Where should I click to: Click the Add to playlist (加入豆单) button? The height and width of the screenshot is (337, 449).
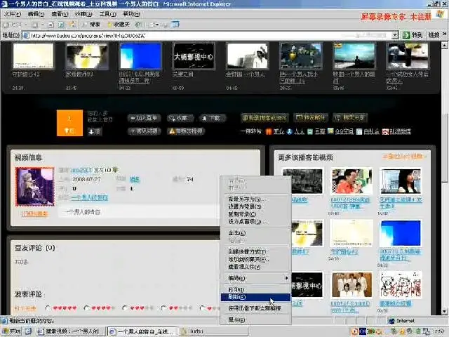pyautogui.click(x=143, y=118)
